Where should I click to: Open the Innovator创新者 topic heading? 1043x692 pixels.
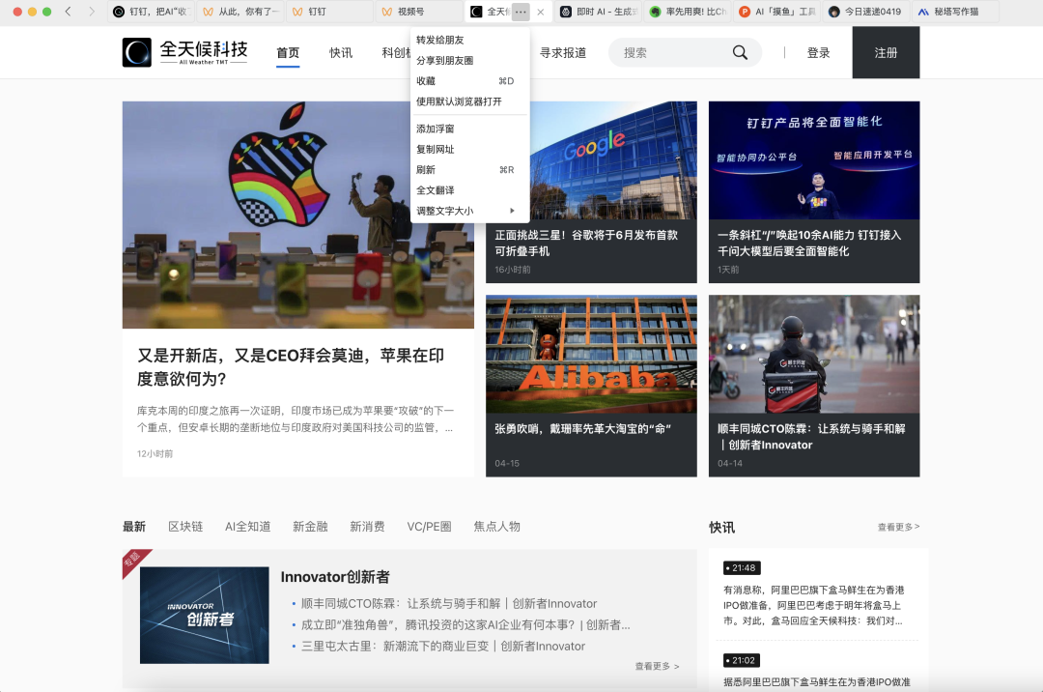(335, 577)
